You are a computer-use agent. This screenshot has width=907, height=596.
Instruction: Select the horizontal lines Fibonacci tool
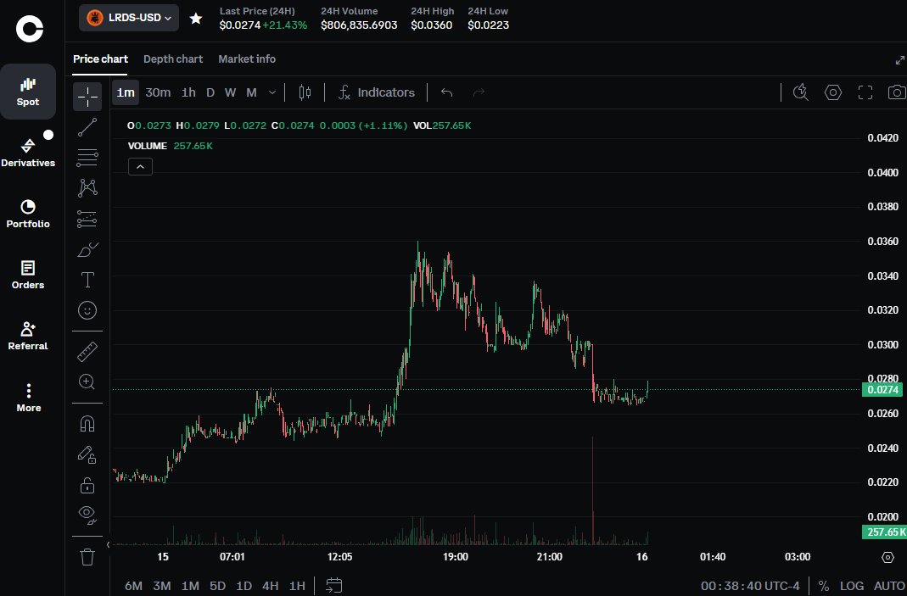[x=87, y=157]
